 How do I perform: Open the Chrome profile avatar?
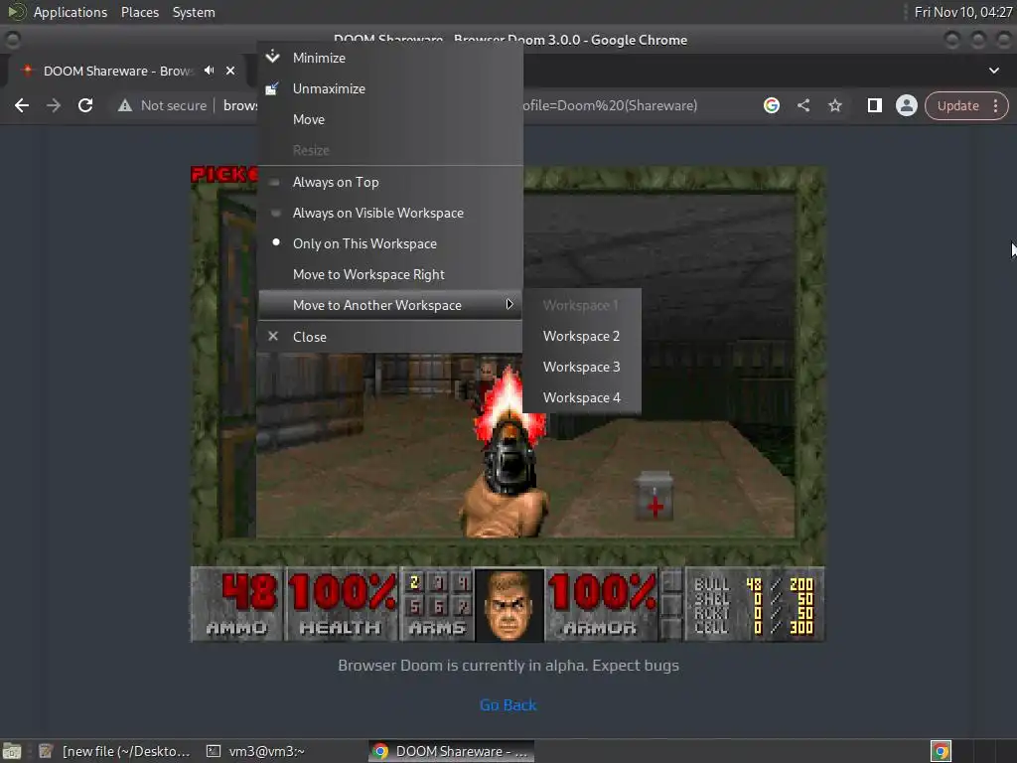[x=906, y=105]
